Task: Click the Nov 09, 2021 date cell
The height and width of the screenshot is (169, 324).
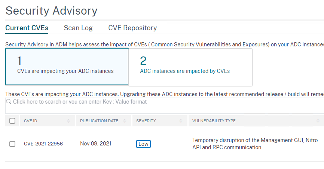Action: tap(96, 144)
